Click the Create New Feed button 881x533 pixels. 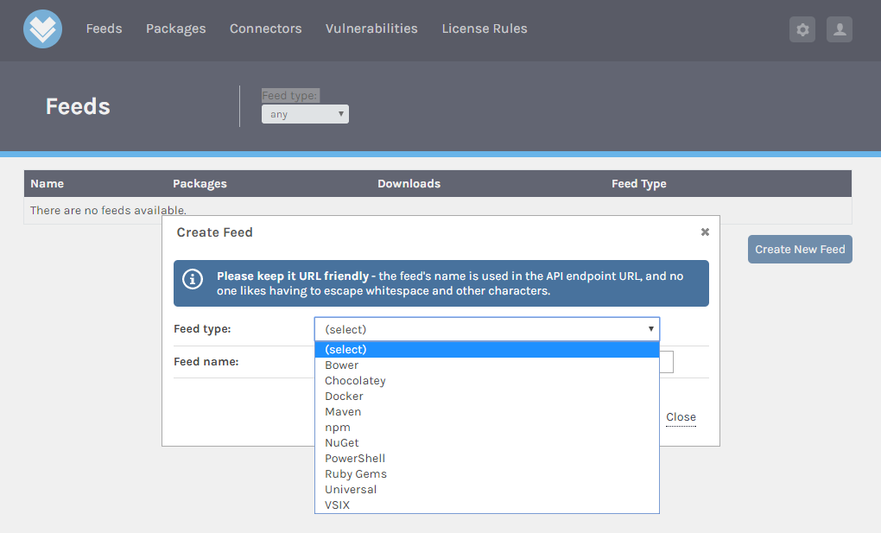800,250
